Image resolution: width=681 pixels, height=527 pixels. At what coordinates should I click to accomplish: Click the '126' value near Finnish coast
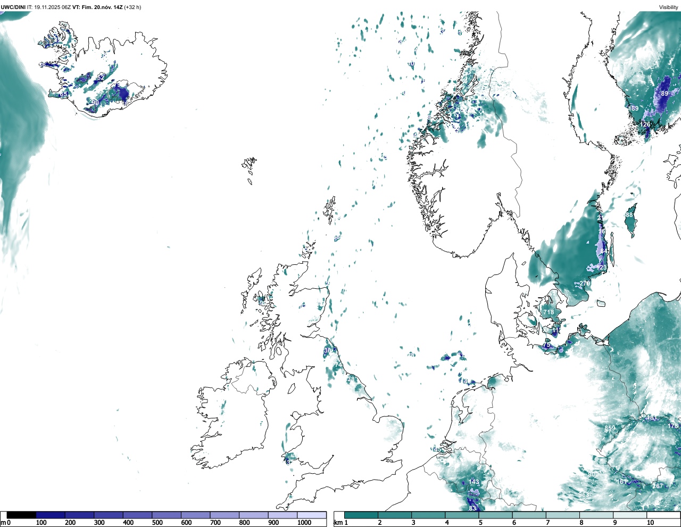click(645, 124)
